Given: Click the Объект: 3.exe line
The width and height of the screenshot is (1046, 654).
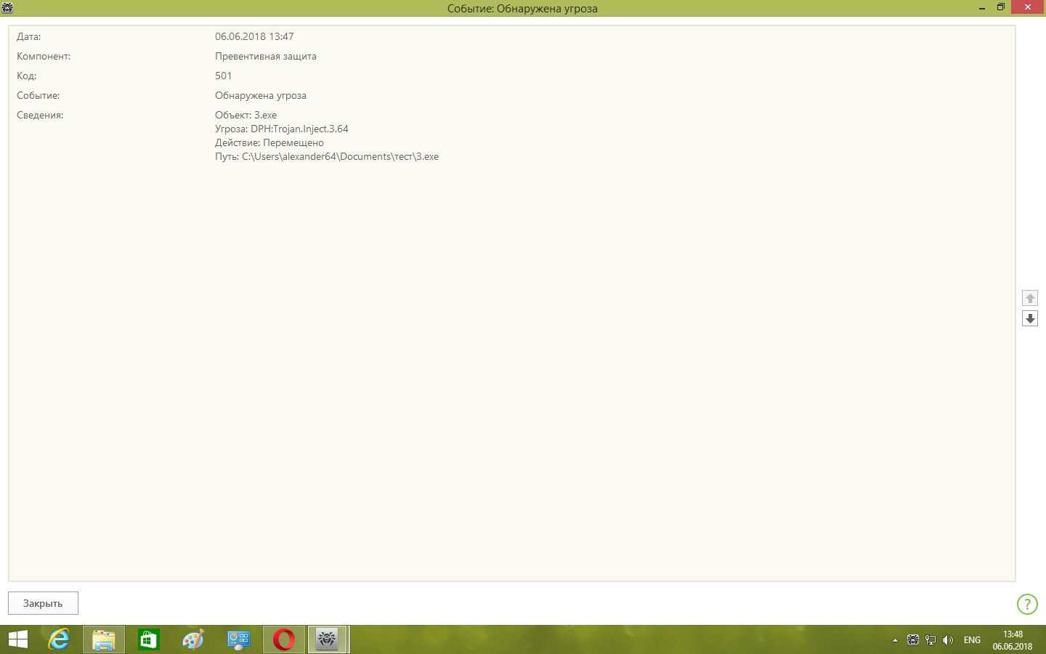Looking at the screenshot, I should pos(246,115).
